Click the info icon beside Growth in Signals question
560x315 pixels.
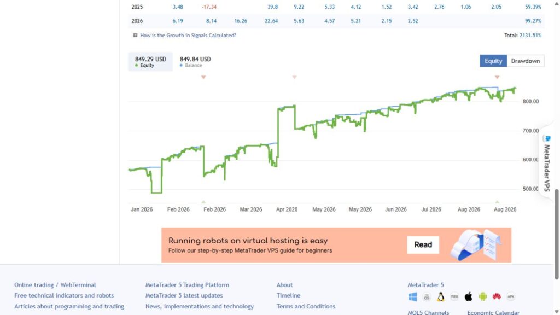[x=135, y=36]
